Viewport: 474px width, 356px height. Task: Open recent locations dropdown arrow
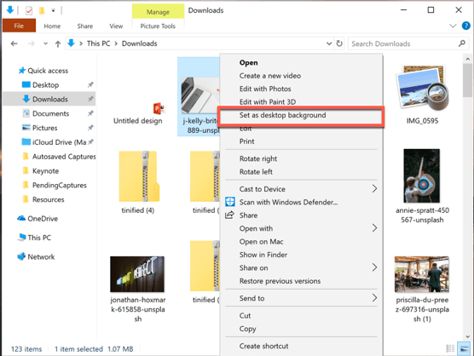point(45,43)
